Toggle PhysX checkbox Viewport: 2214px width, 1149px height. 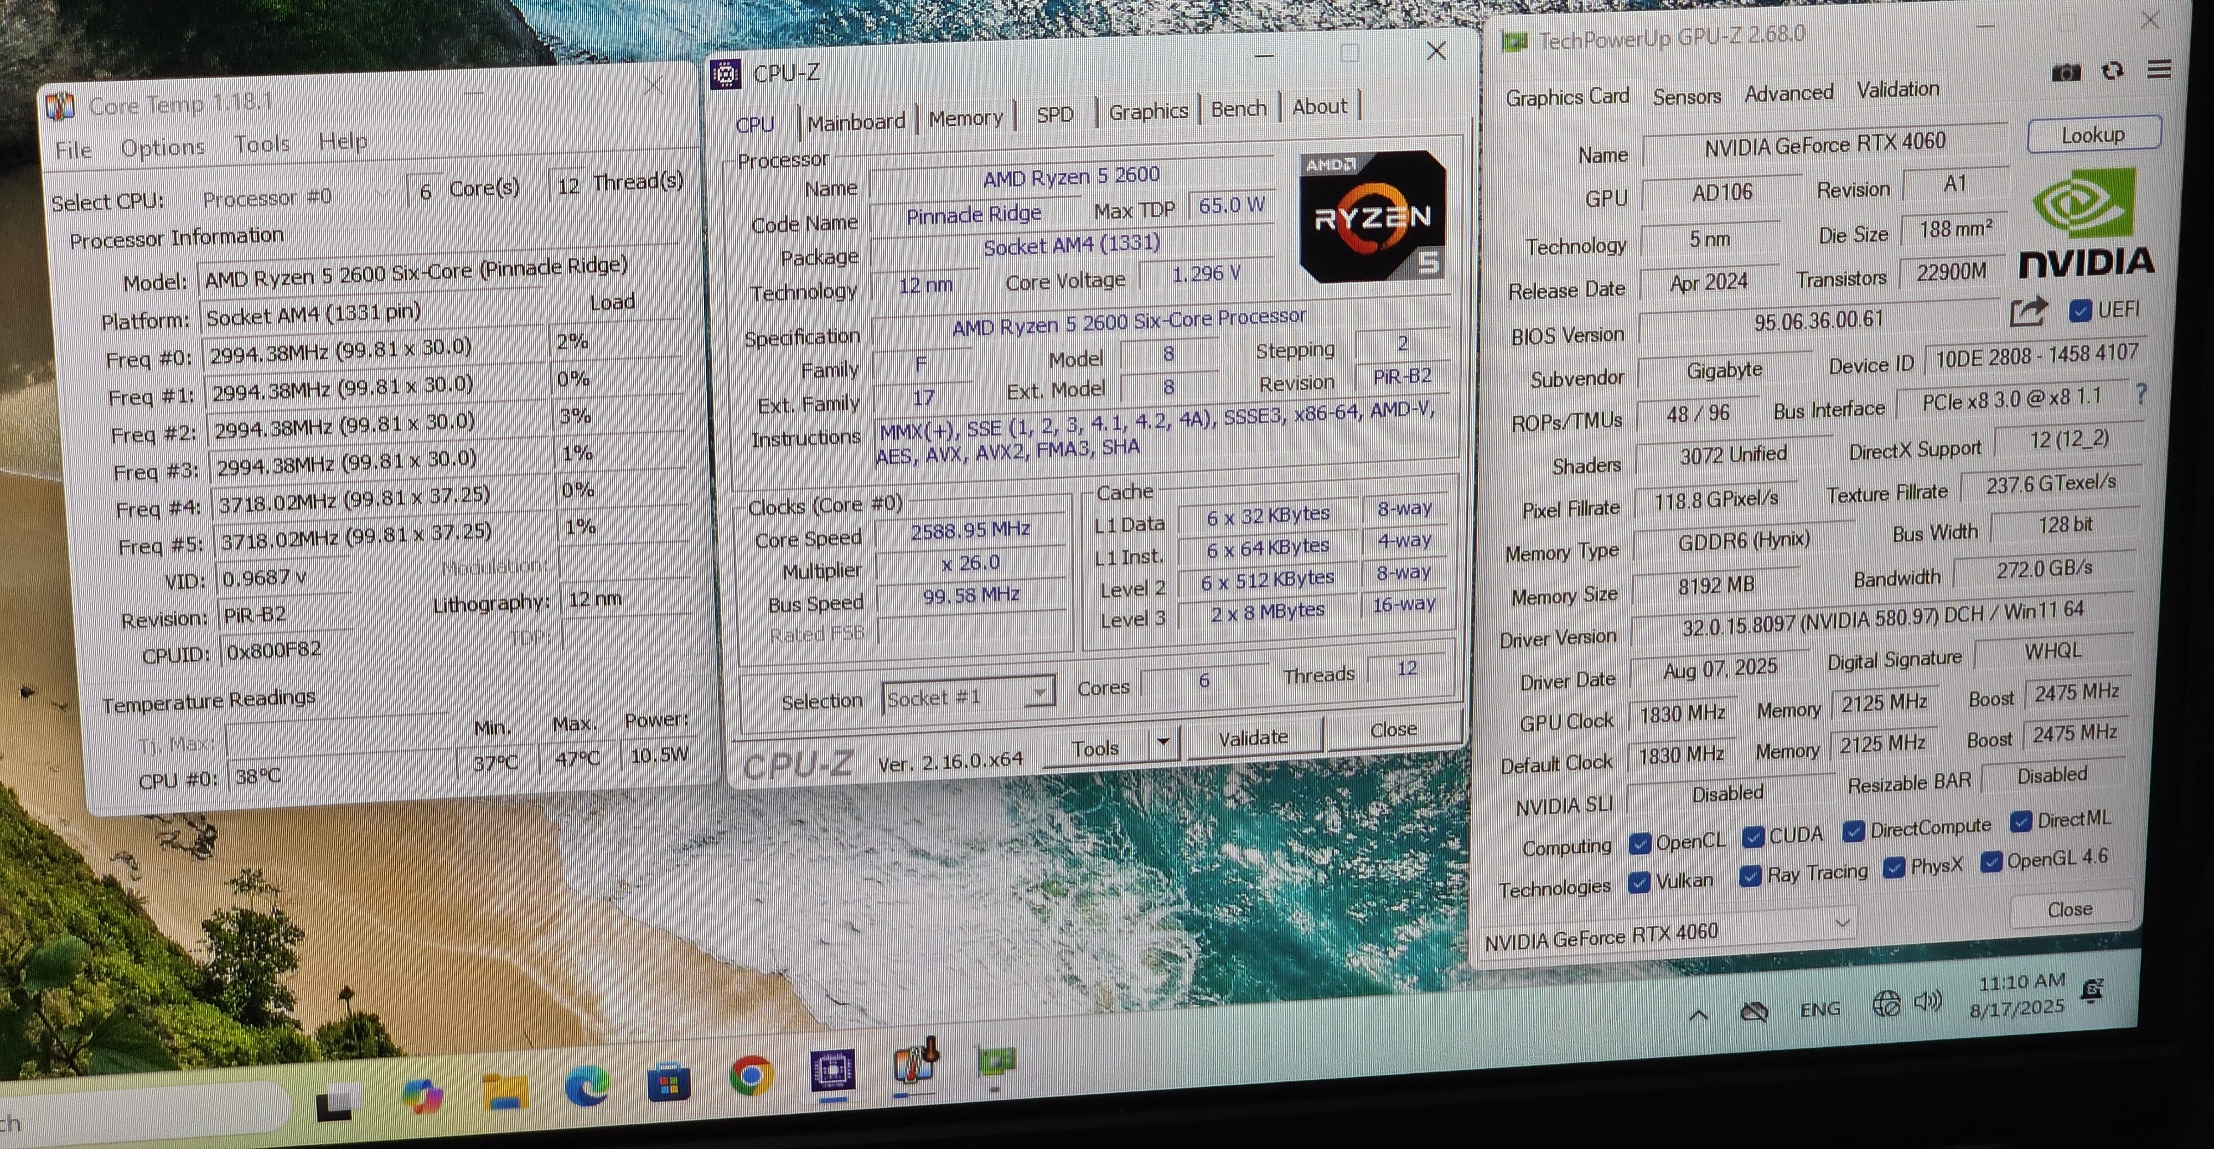(1894, 868)
